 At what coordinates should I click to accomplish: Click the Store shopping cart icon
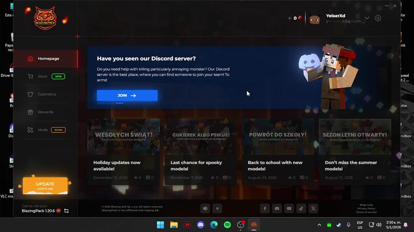[30, 76]
